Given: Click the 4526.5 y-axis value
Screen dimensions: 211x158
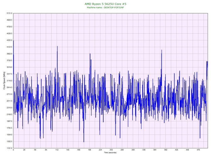Looking at the screenshot, I should pos(9,33).
